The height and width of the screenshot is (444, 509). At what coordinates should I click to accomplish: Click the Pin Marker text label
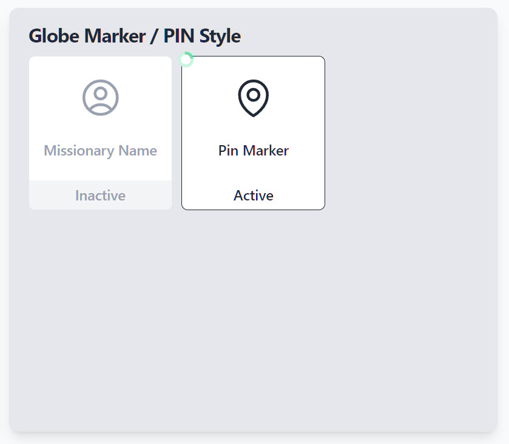253,151
